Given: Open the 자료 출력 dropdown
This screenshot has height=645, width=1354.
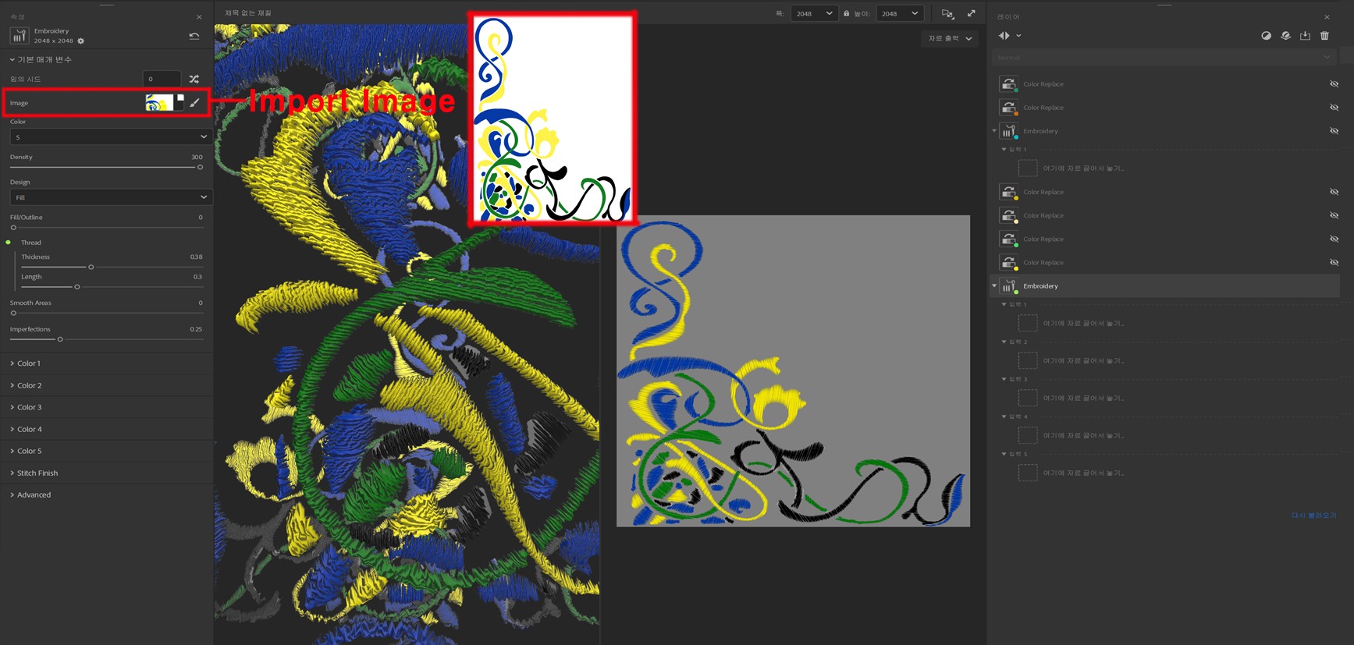Looking at the screenshot, I should [950, 38].
